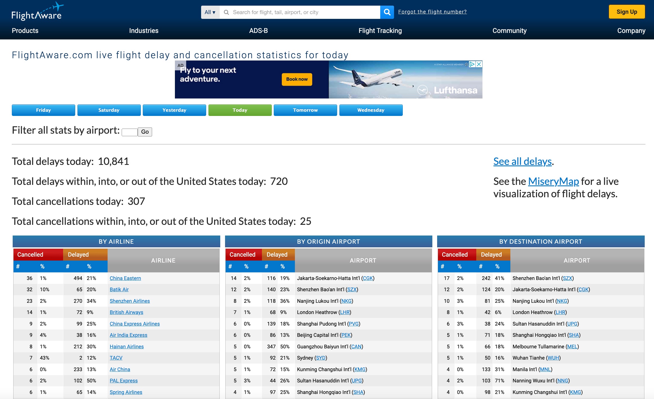Click 'Book now' in the Lufthansa ad
This screenshot has height=399, width=654.
tap(297, 79)
